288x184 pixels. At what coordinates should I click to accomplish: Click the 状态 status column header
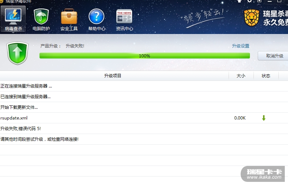(x=266, y=76)
